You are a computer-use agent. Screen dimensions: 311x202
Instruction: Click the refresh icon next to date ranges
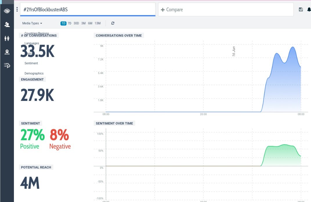113,23
